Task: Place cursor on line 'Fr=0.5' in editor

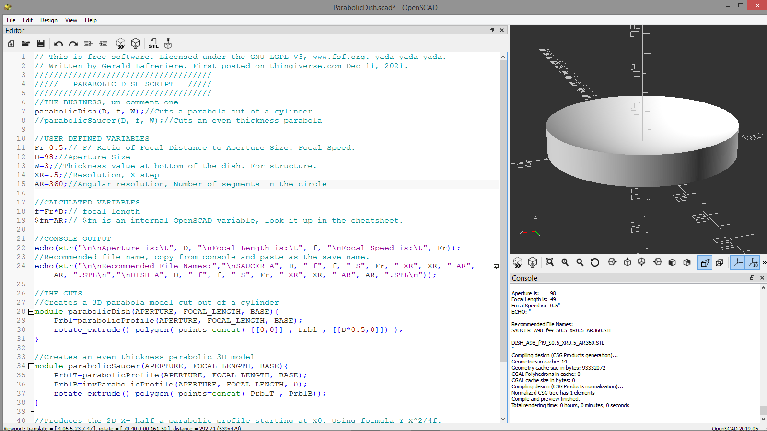Action: tap(195, 148)
